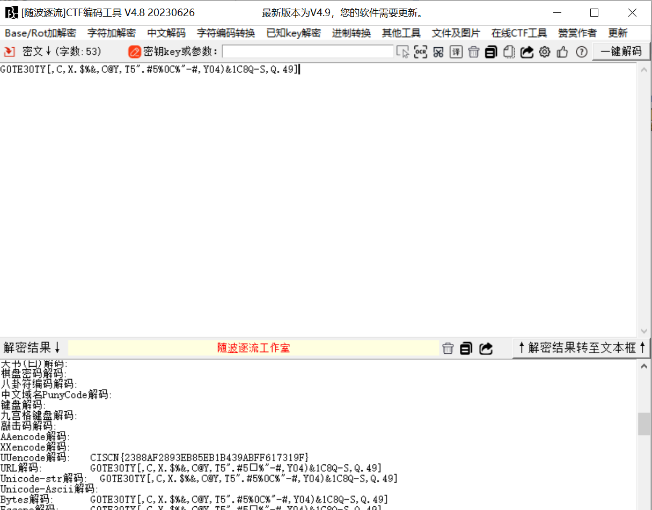The width and height of the screenshot is (652, 510).
Task: Click the 敲击码解码 line
Action: point(28,426)
